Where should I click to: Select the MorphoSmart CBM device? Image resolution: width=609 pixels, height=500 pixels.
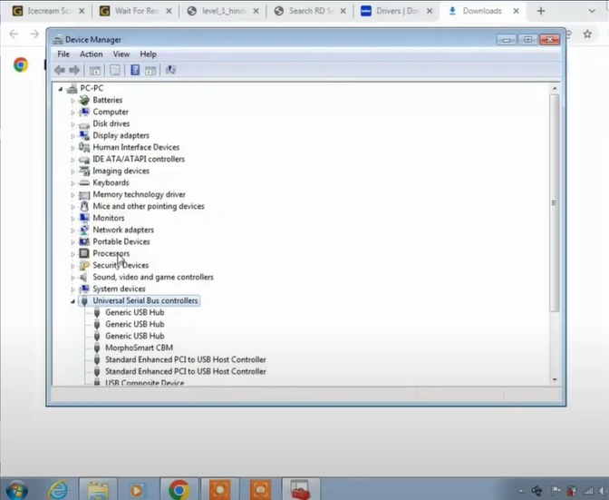pos(139,348)
